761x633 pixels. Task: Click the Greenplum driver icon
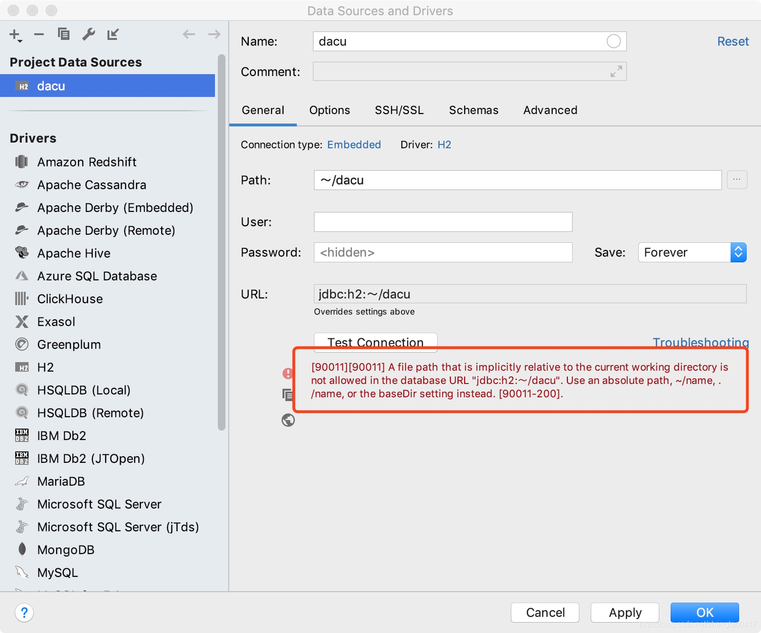click(22, 344)
